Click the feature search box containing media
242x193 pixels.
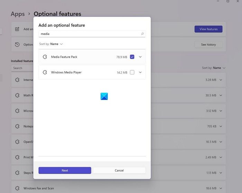click(x=90, y=34)
